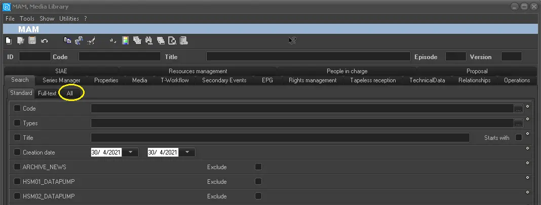The width and height of the screenshot is (541, 205).
Task: Click the new document icon in toolbar
Action: (8, 40)
